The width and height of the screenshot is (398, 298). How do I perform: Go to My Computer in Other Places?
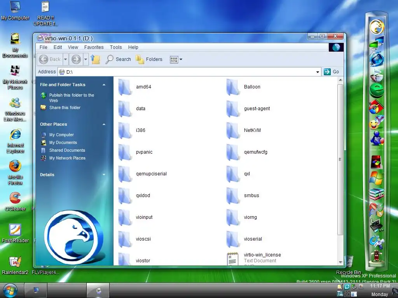coord(61,135)
